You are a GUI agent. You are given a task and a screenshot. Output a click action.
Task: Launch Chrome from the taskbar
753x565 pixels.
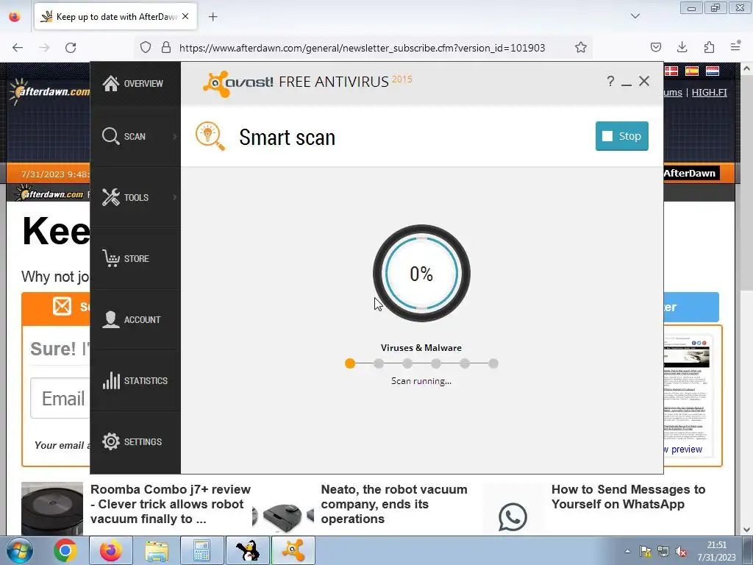[65, 550]
